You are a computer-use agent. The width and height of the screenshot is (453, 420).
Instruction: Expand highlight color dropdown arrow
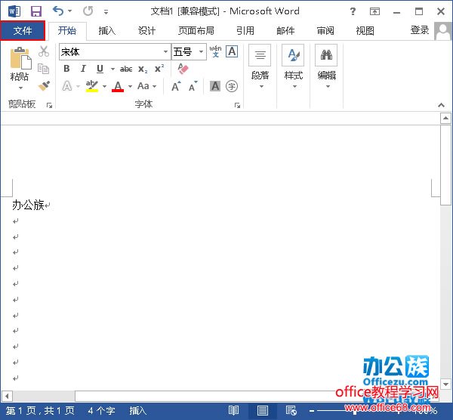pos(104,86)
